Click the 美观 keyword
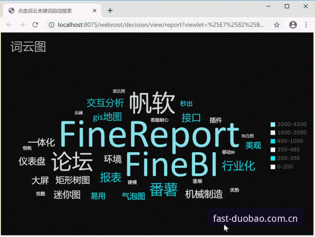Viewport: 315px width, 237px height. pos(253,146)
